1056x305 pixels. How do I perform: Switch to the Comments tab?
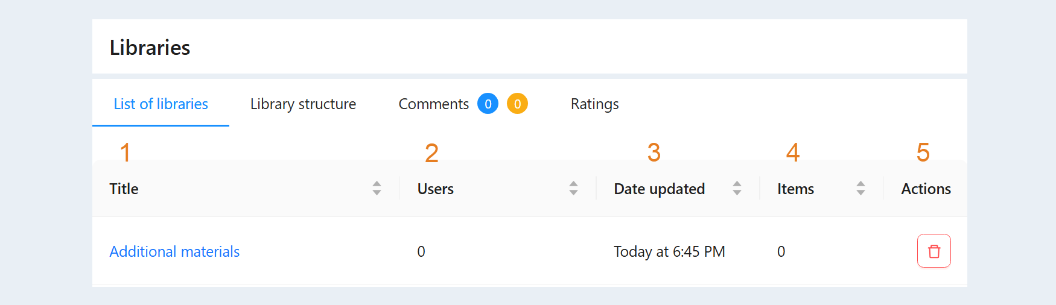pos(433,104)
